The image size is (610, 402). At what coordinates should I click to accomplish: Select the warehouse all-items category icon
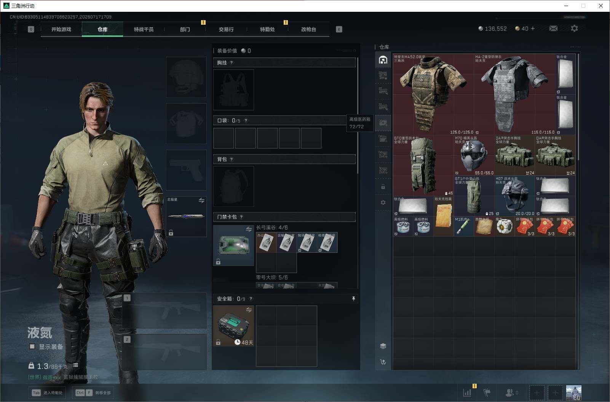pos(383,60)
